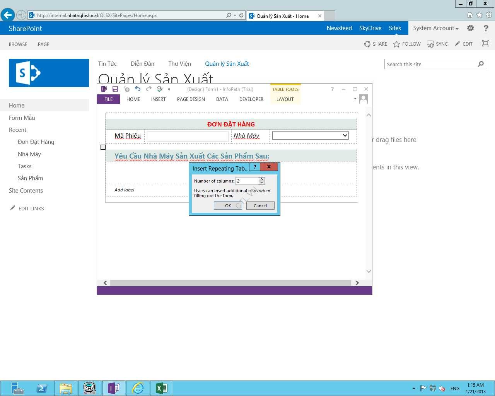Click the InfoPath taskbar icon
The image size is (495, 396).
click(113, 388)
